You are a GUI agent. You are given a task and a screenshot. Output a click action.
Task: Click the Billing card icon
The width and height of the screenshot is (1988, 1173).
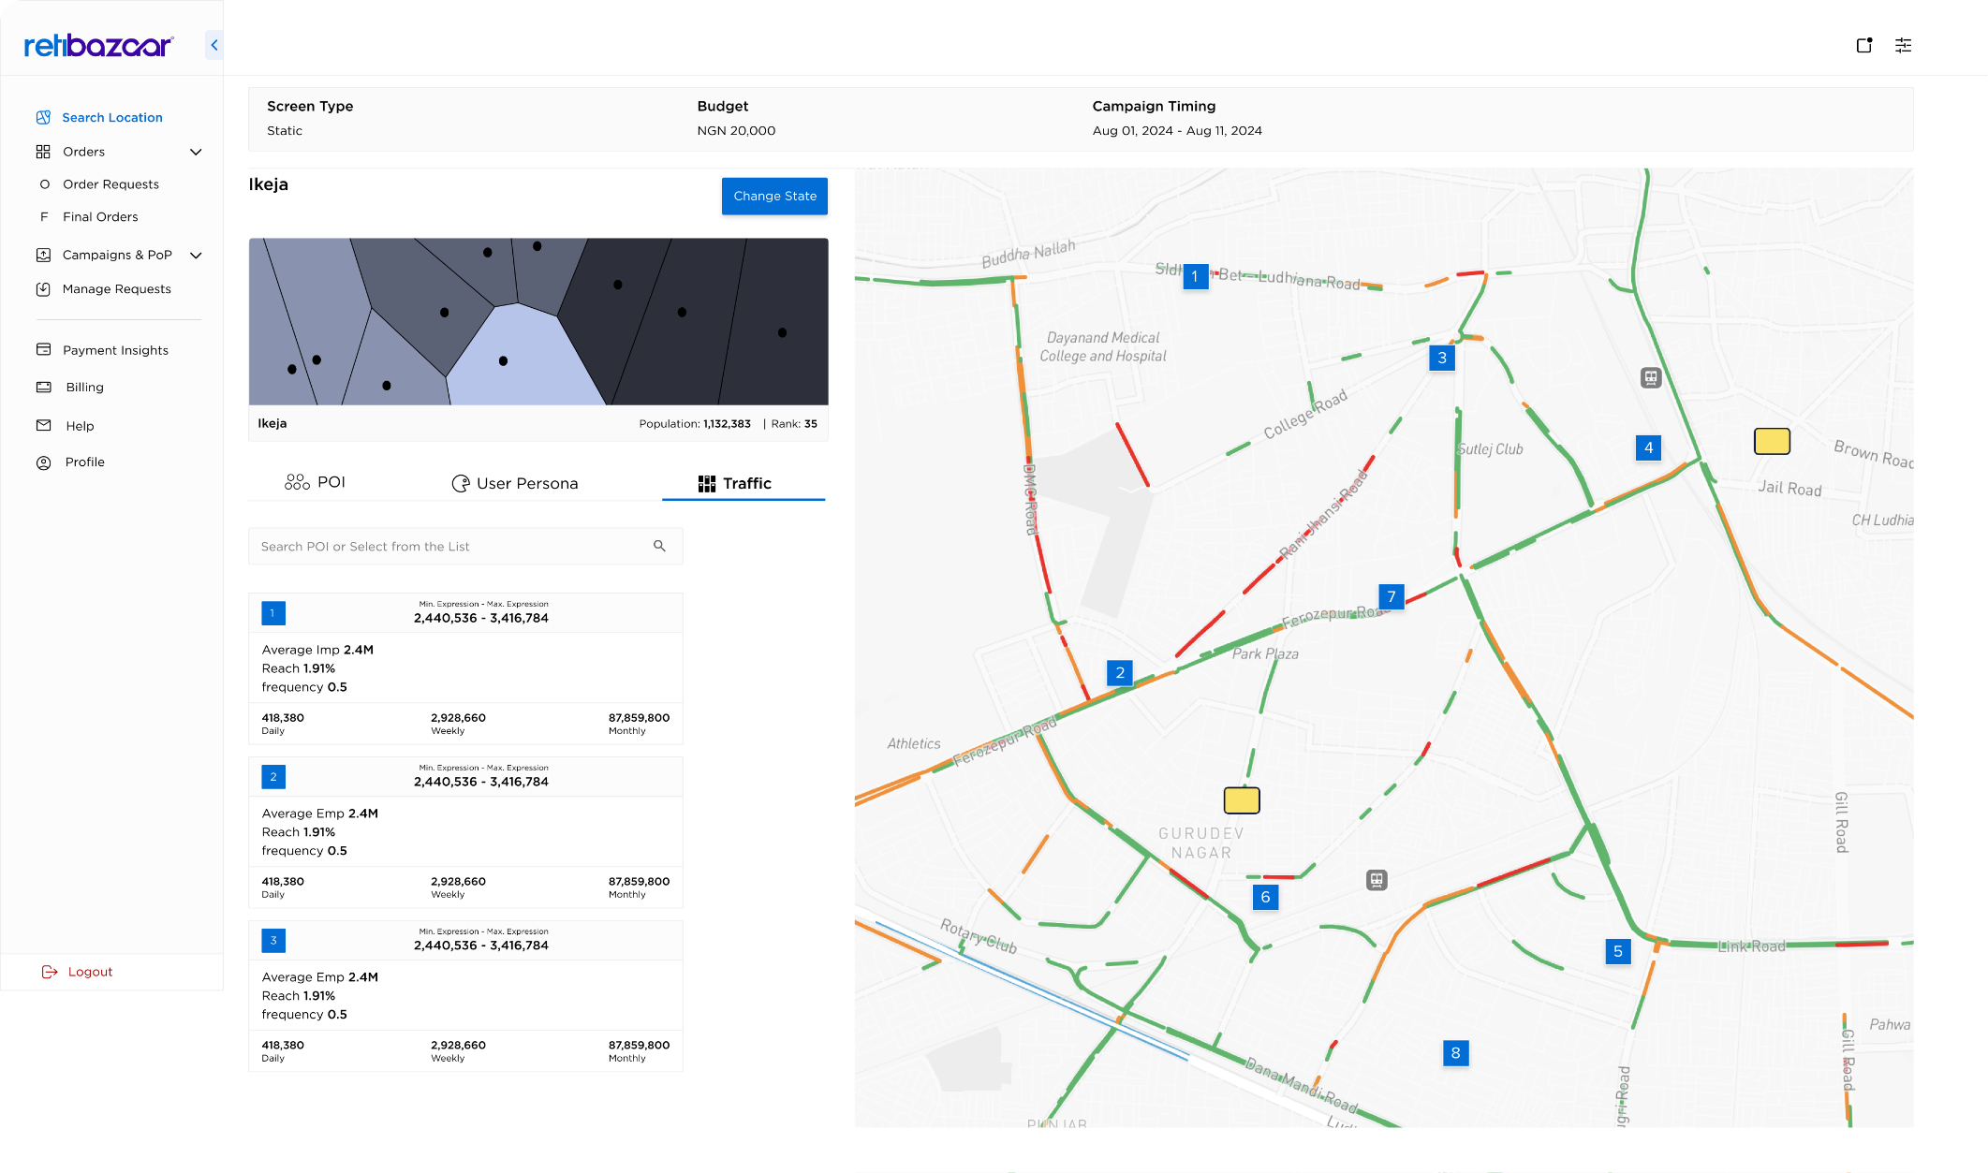pos(43,387)
